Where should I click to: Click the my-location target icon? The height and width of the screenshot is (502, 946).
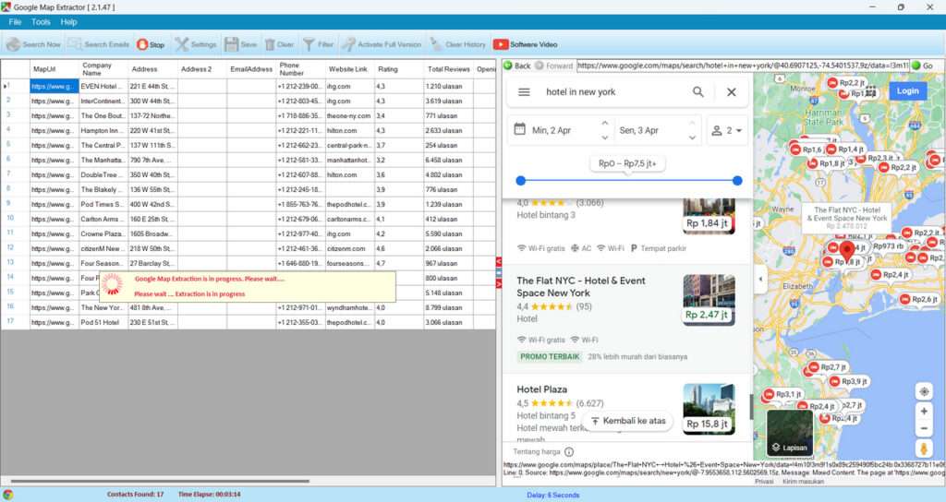pyautogui.click(x=924, y=391)
